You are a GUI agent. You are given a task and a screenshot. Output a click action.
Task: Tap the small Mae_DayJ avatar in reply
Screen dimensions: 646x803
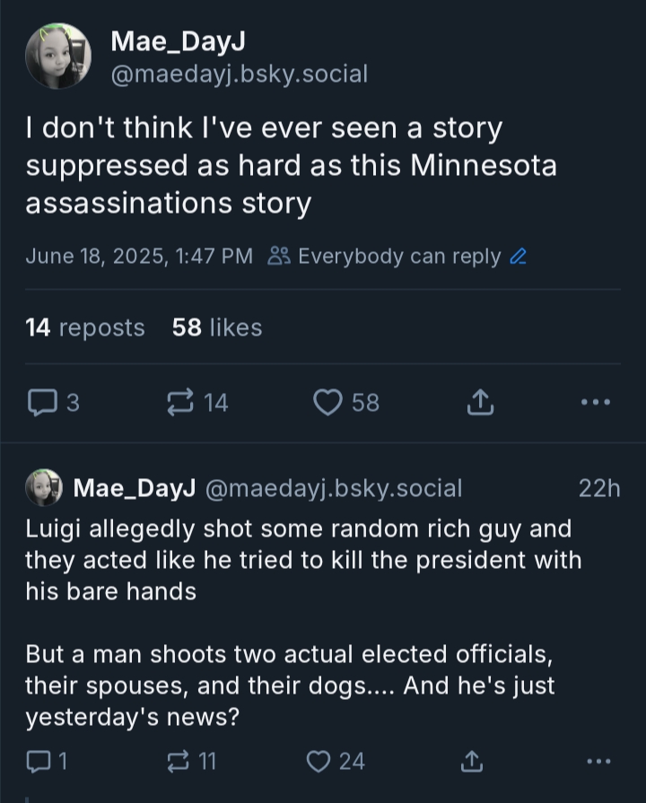click(x=43, y=487)
